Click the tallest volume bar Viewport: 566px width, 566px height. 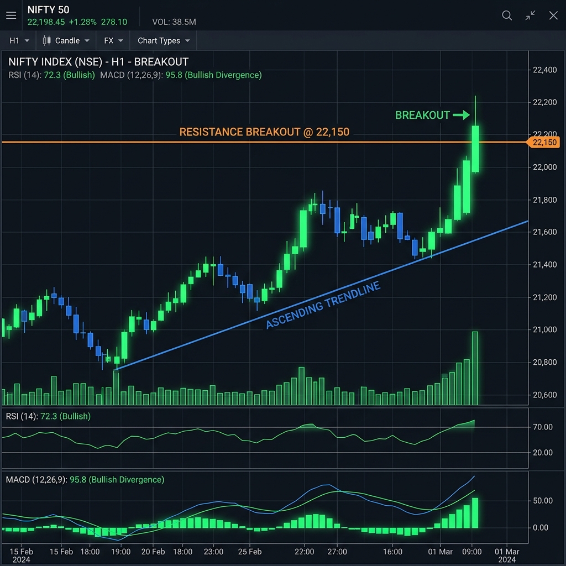pyautogui.click(x=475, y=368)
